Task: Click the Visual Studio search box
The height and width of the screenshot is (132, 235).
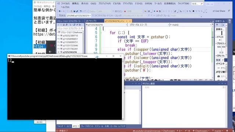Action: tap(198, 4)
